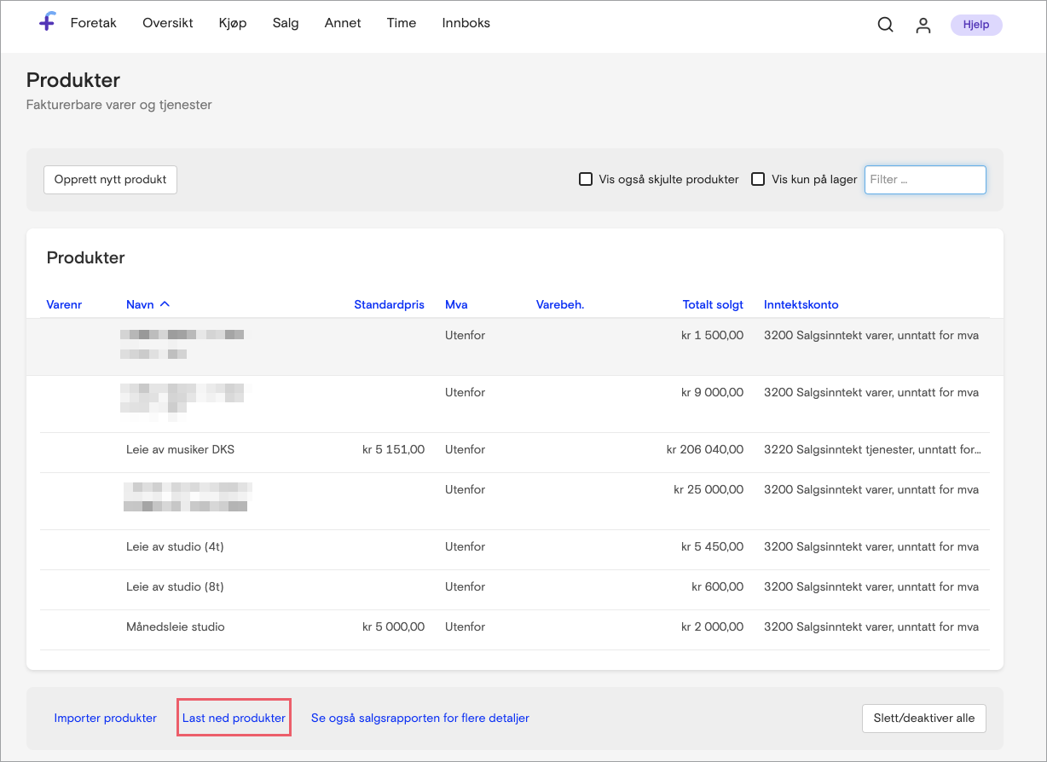Click 3220 Salgsinntekt tjenester account cell
The image size is (1047, 762).
pyautogui.click(x=872, y=449)
